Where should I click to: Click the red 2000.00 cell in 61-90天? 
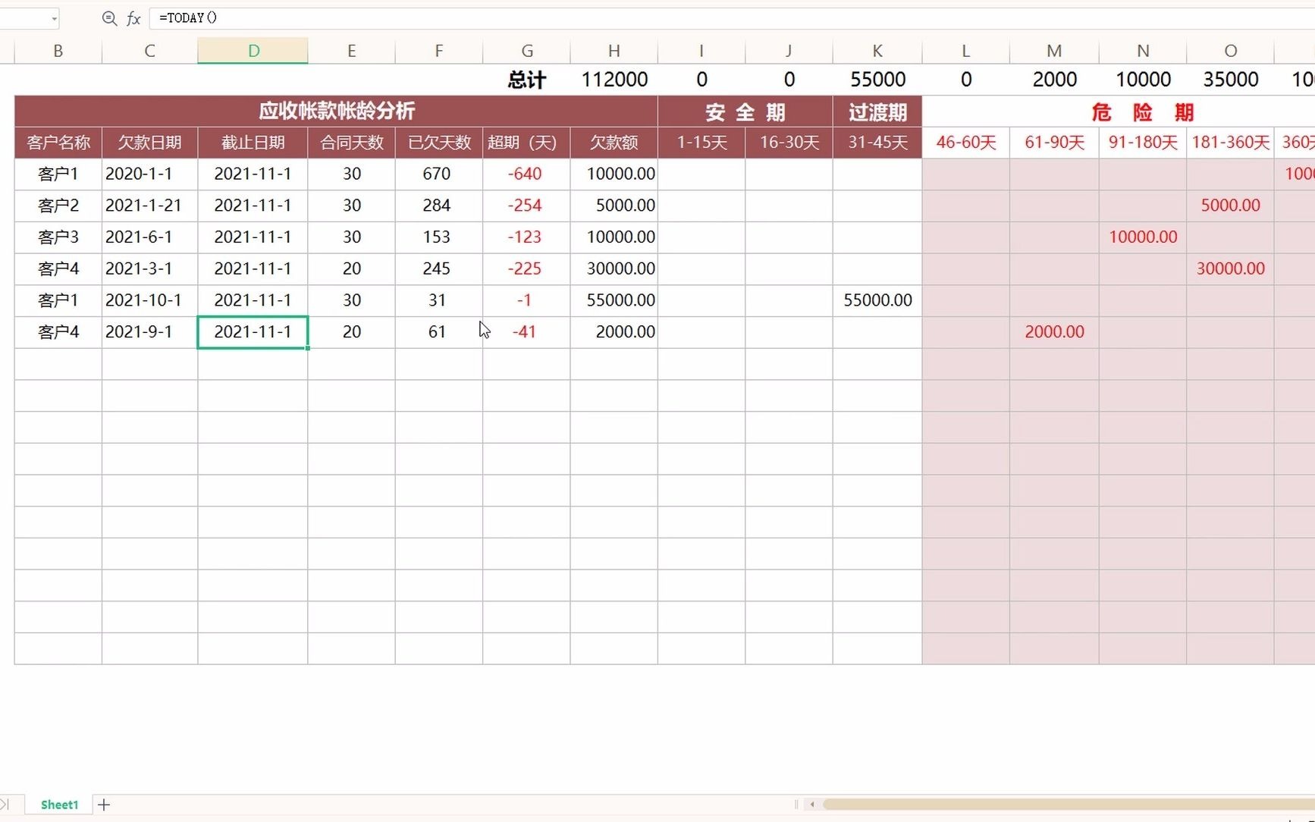pos(1054,332)
